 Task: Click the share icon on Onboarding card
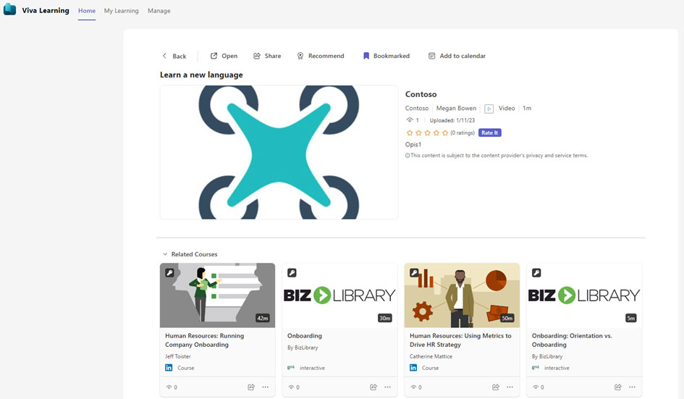[373, 387]
